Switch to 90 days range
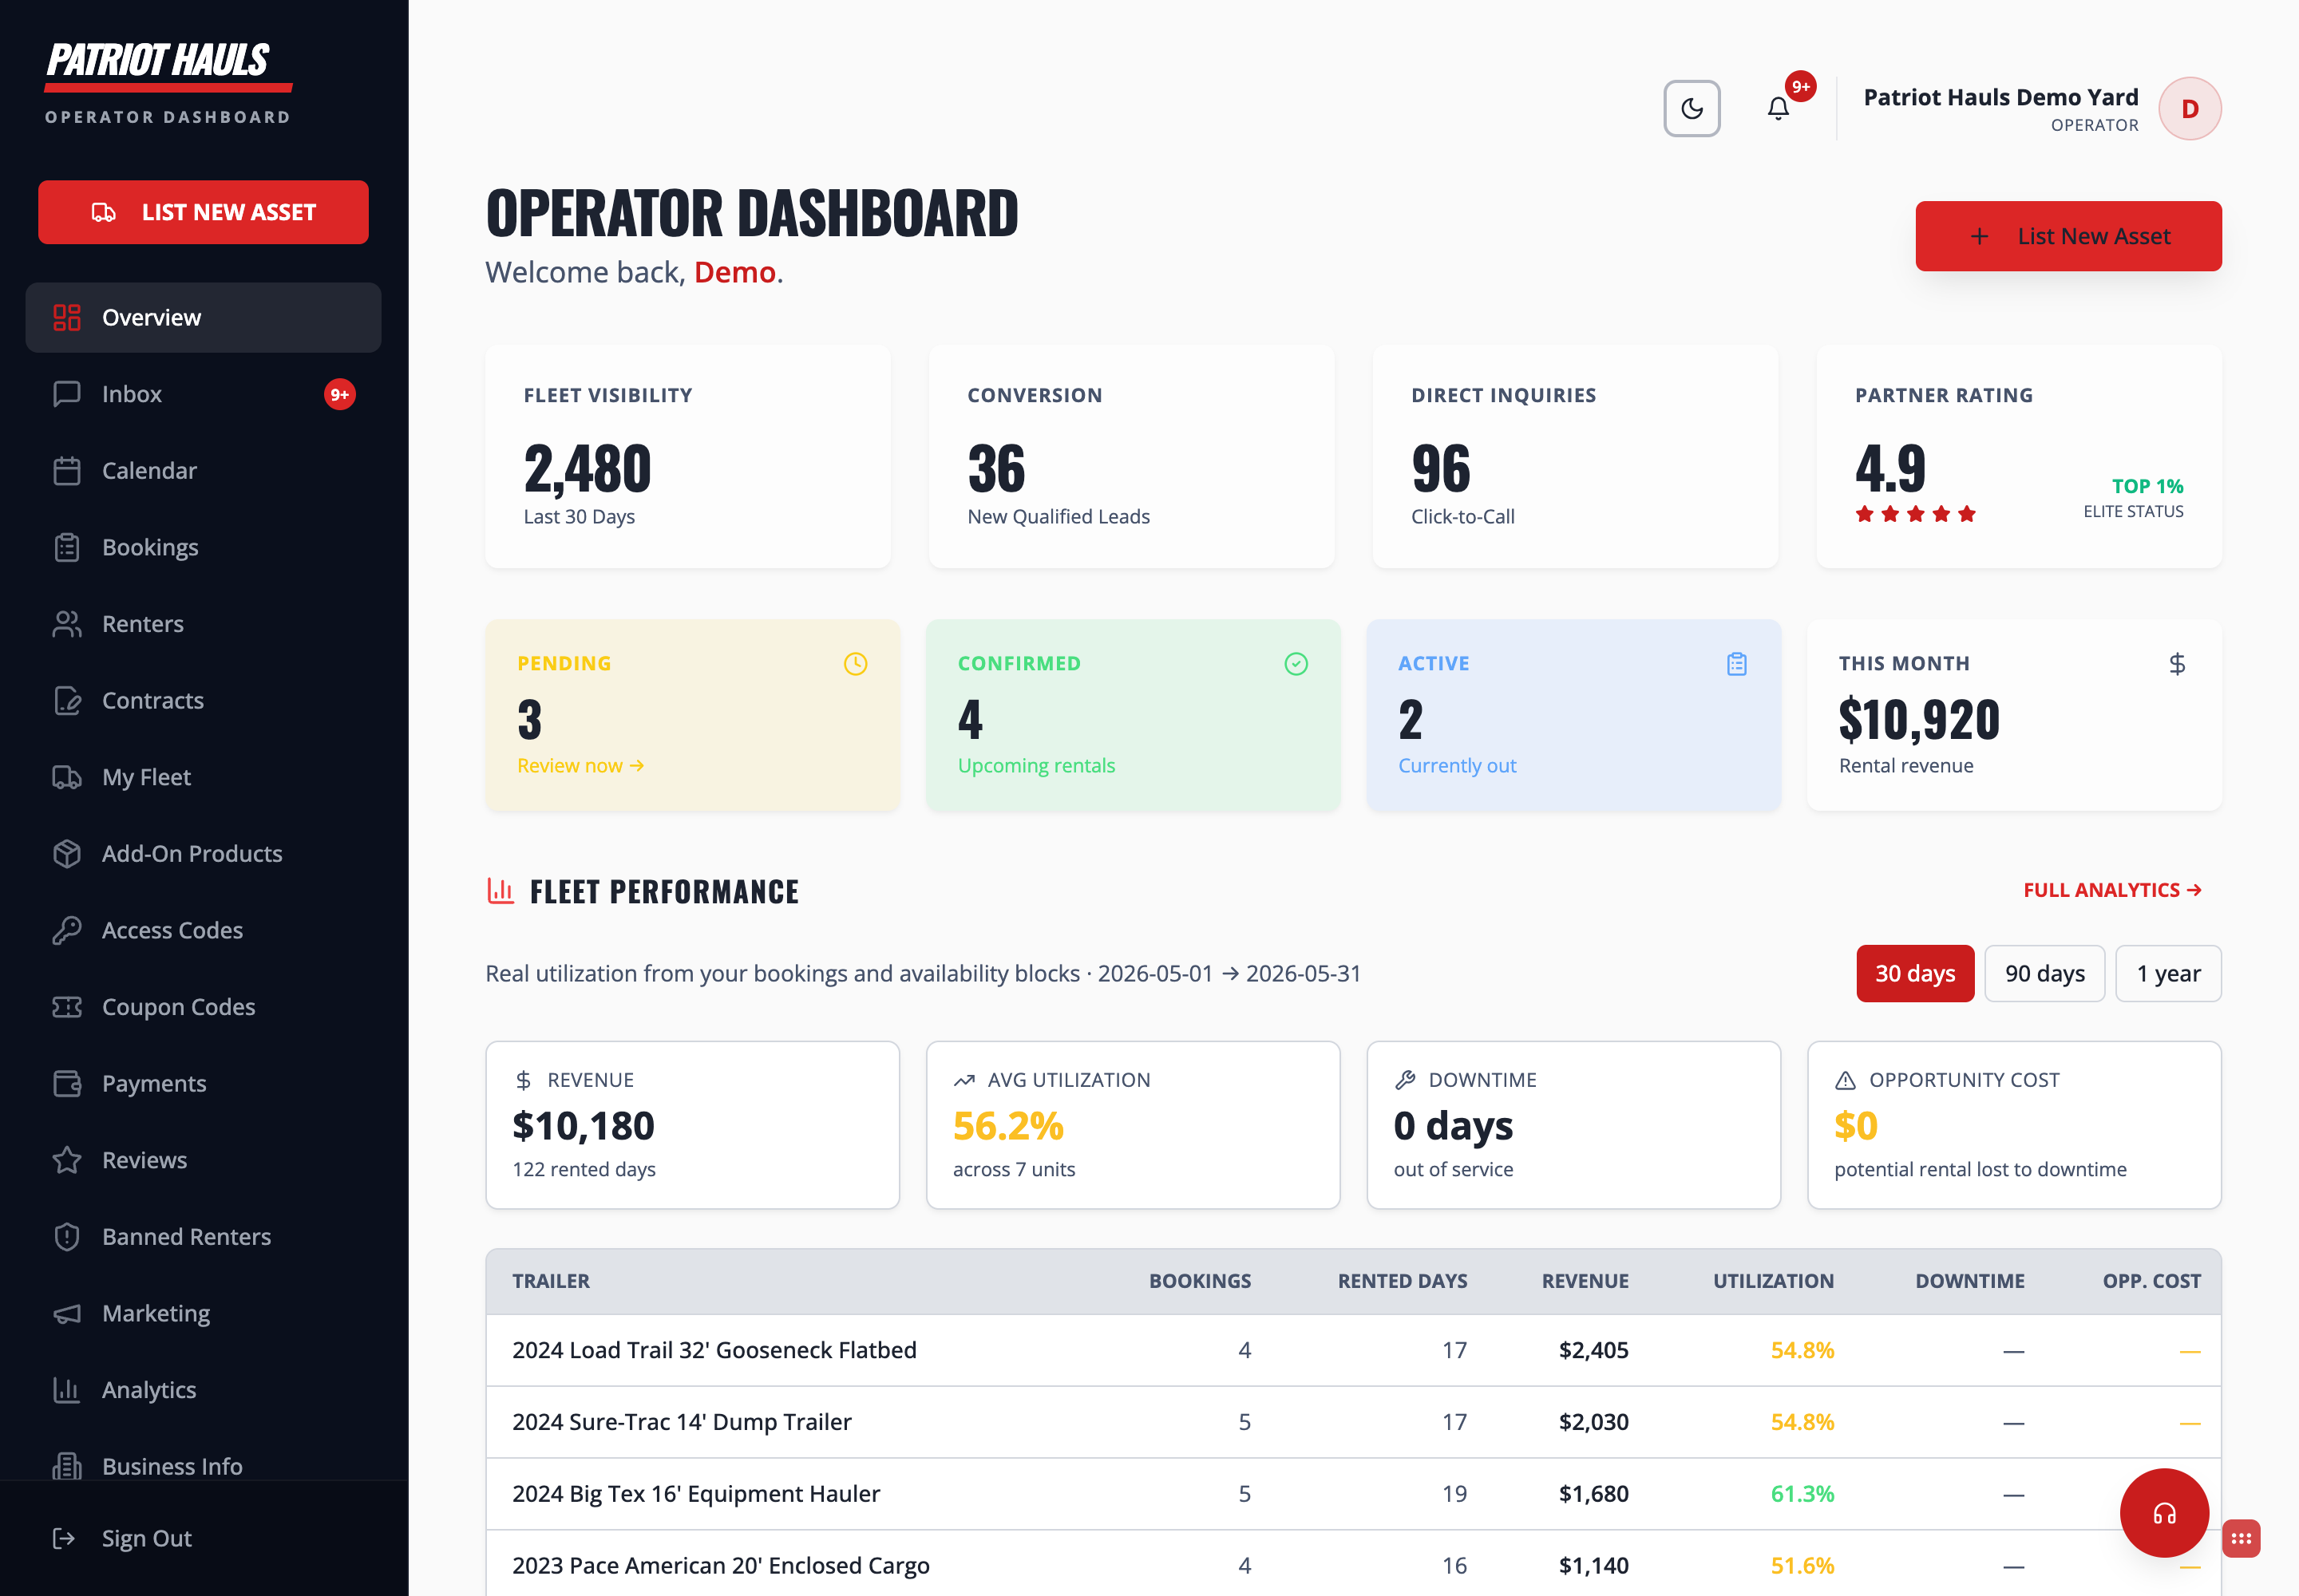 coord(2044,974)
